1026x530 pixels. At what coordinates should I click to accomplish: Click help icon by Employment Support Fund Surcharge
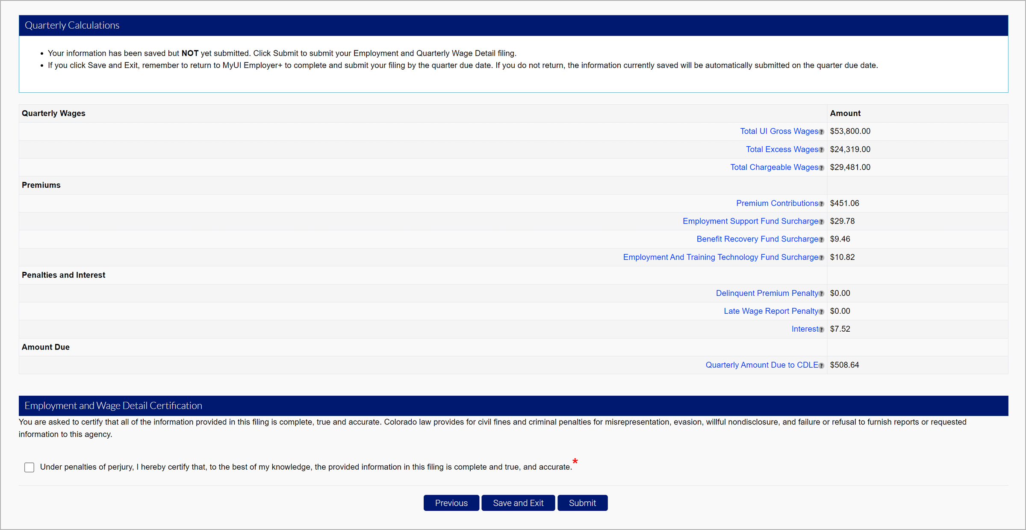click(x=821, y=222)
